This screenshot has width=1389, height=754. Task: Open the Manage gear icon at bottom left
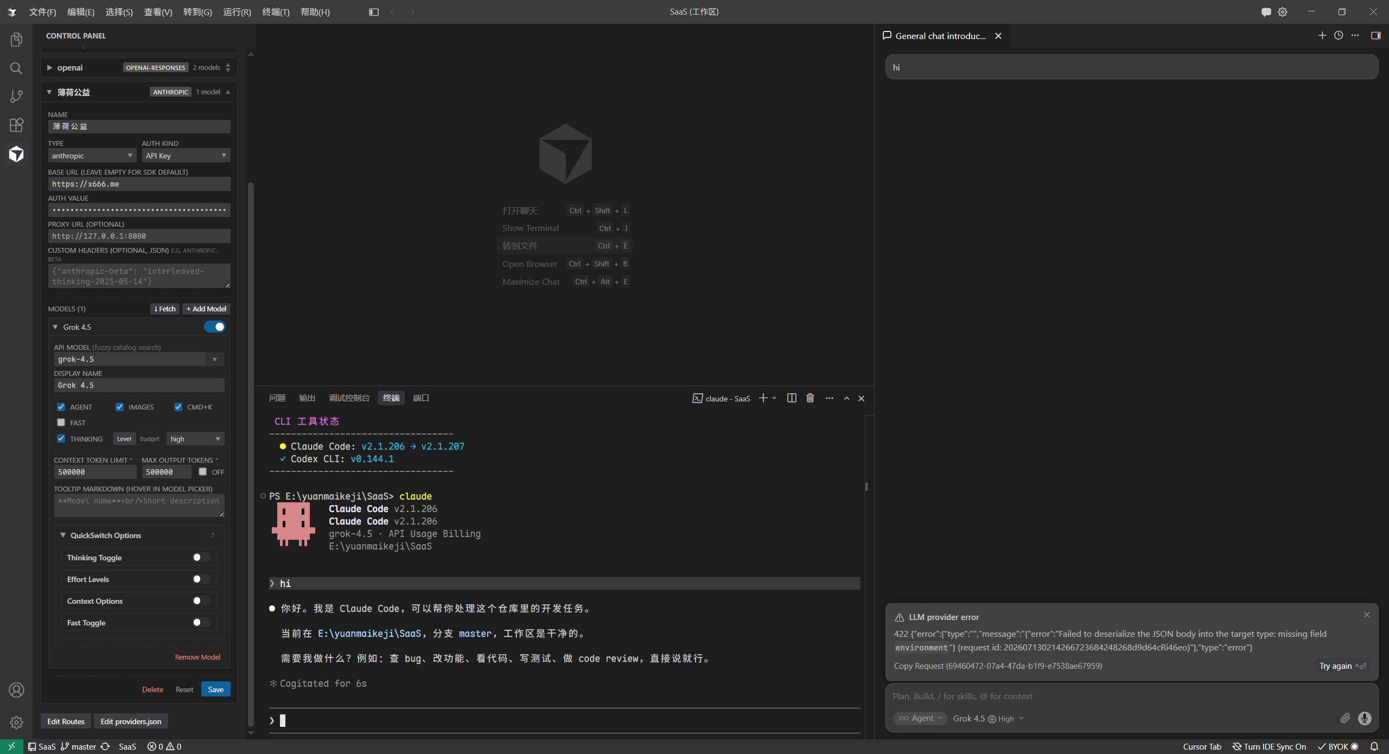pos(16,722)
